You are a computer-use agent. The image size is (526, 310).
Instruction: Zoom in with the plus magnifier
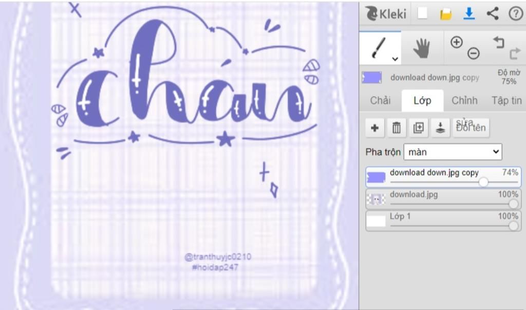(x=457, y=42)
